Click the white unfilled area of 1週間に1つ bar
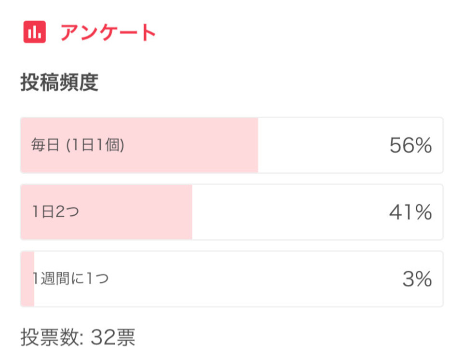Image resolution: width=463 pixels, height=361 pixels. click(x=239, y=278)
